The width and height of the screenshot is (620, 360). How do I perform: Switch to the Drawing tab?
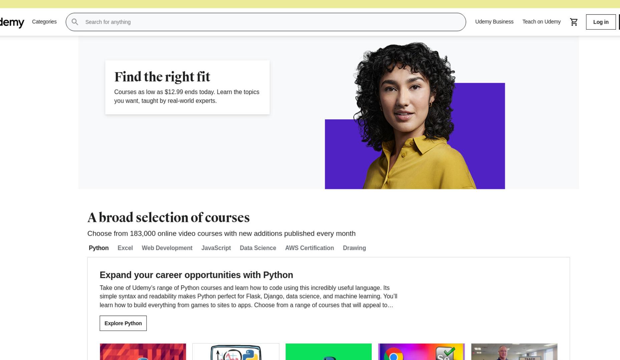354,248
